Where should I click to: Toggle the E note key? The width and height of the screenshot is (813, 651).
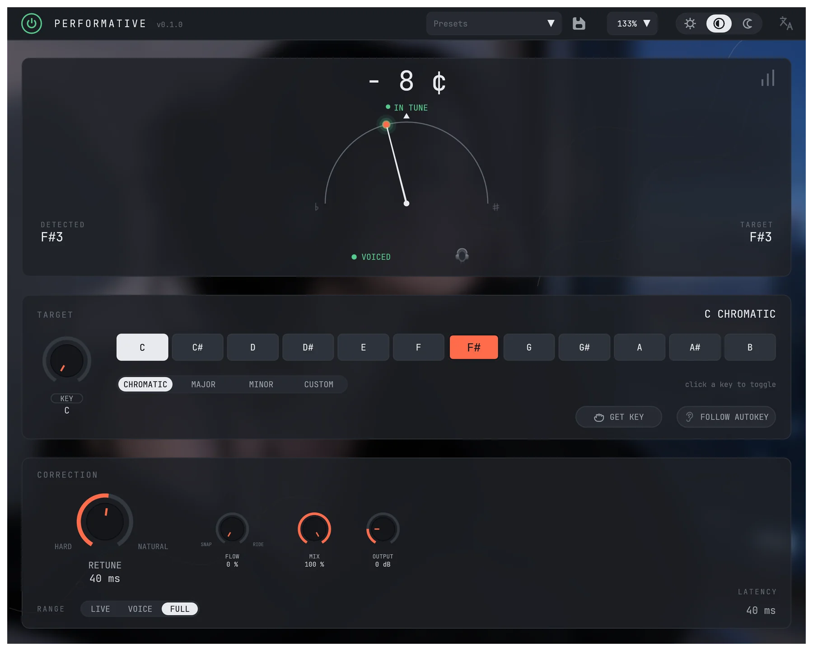point(363,347)
